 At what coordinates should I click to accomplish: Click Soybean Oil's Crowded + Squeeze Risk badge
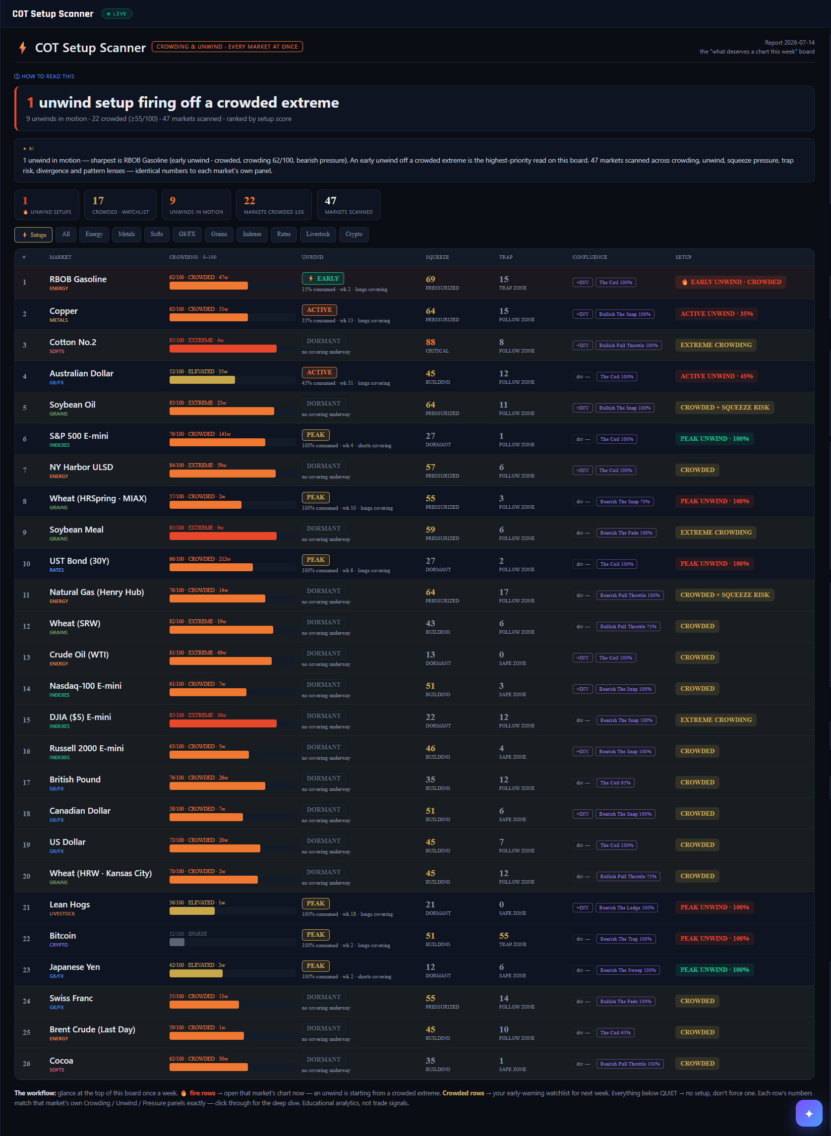point(725,408)
